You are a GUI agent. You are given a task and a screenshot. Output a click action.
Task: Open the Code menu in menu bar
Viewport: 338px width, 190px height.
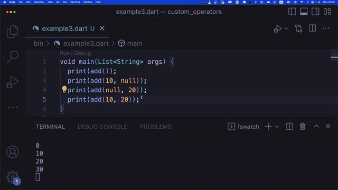[12, 2]
